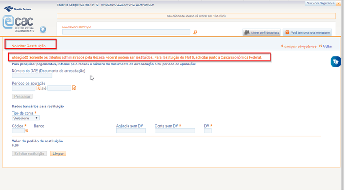This screenshot has height=192, width=345.
Task: Click the DV digit field
Action: tap(208, 131)
